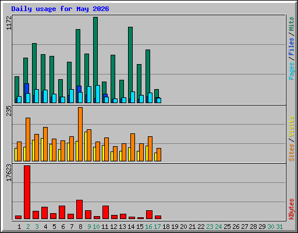The width and height of the screenshot is (298, 233).
Task: Click the tallest orange visits bar for day 8
Action: [x=80, y=134]
